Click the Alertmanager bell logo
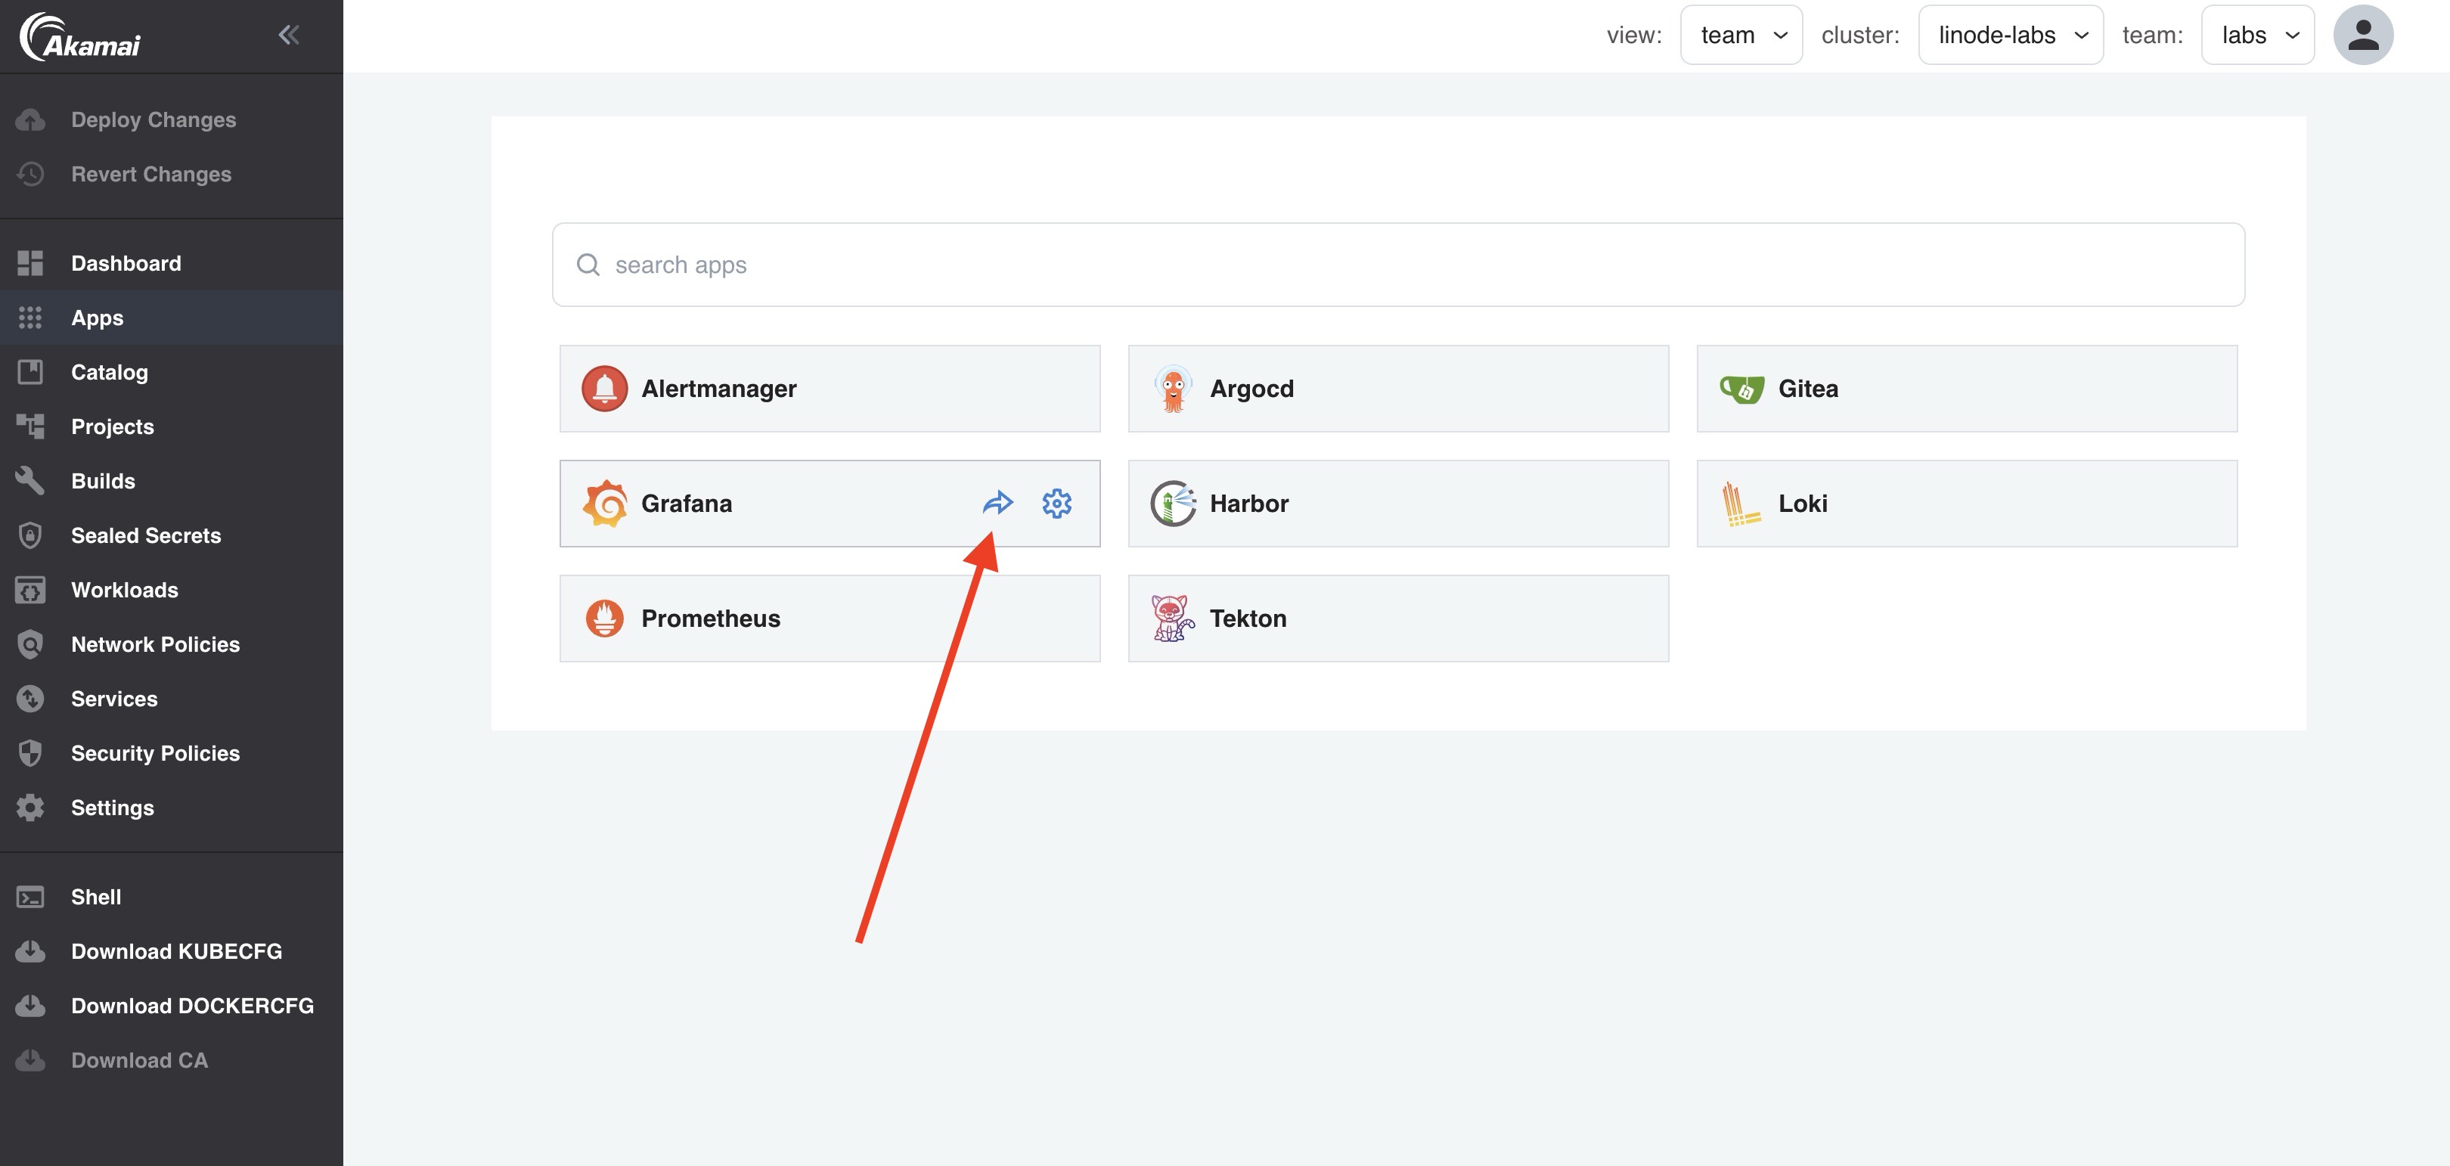The width and height of the screenshot is (2450, 1166). 605,388
